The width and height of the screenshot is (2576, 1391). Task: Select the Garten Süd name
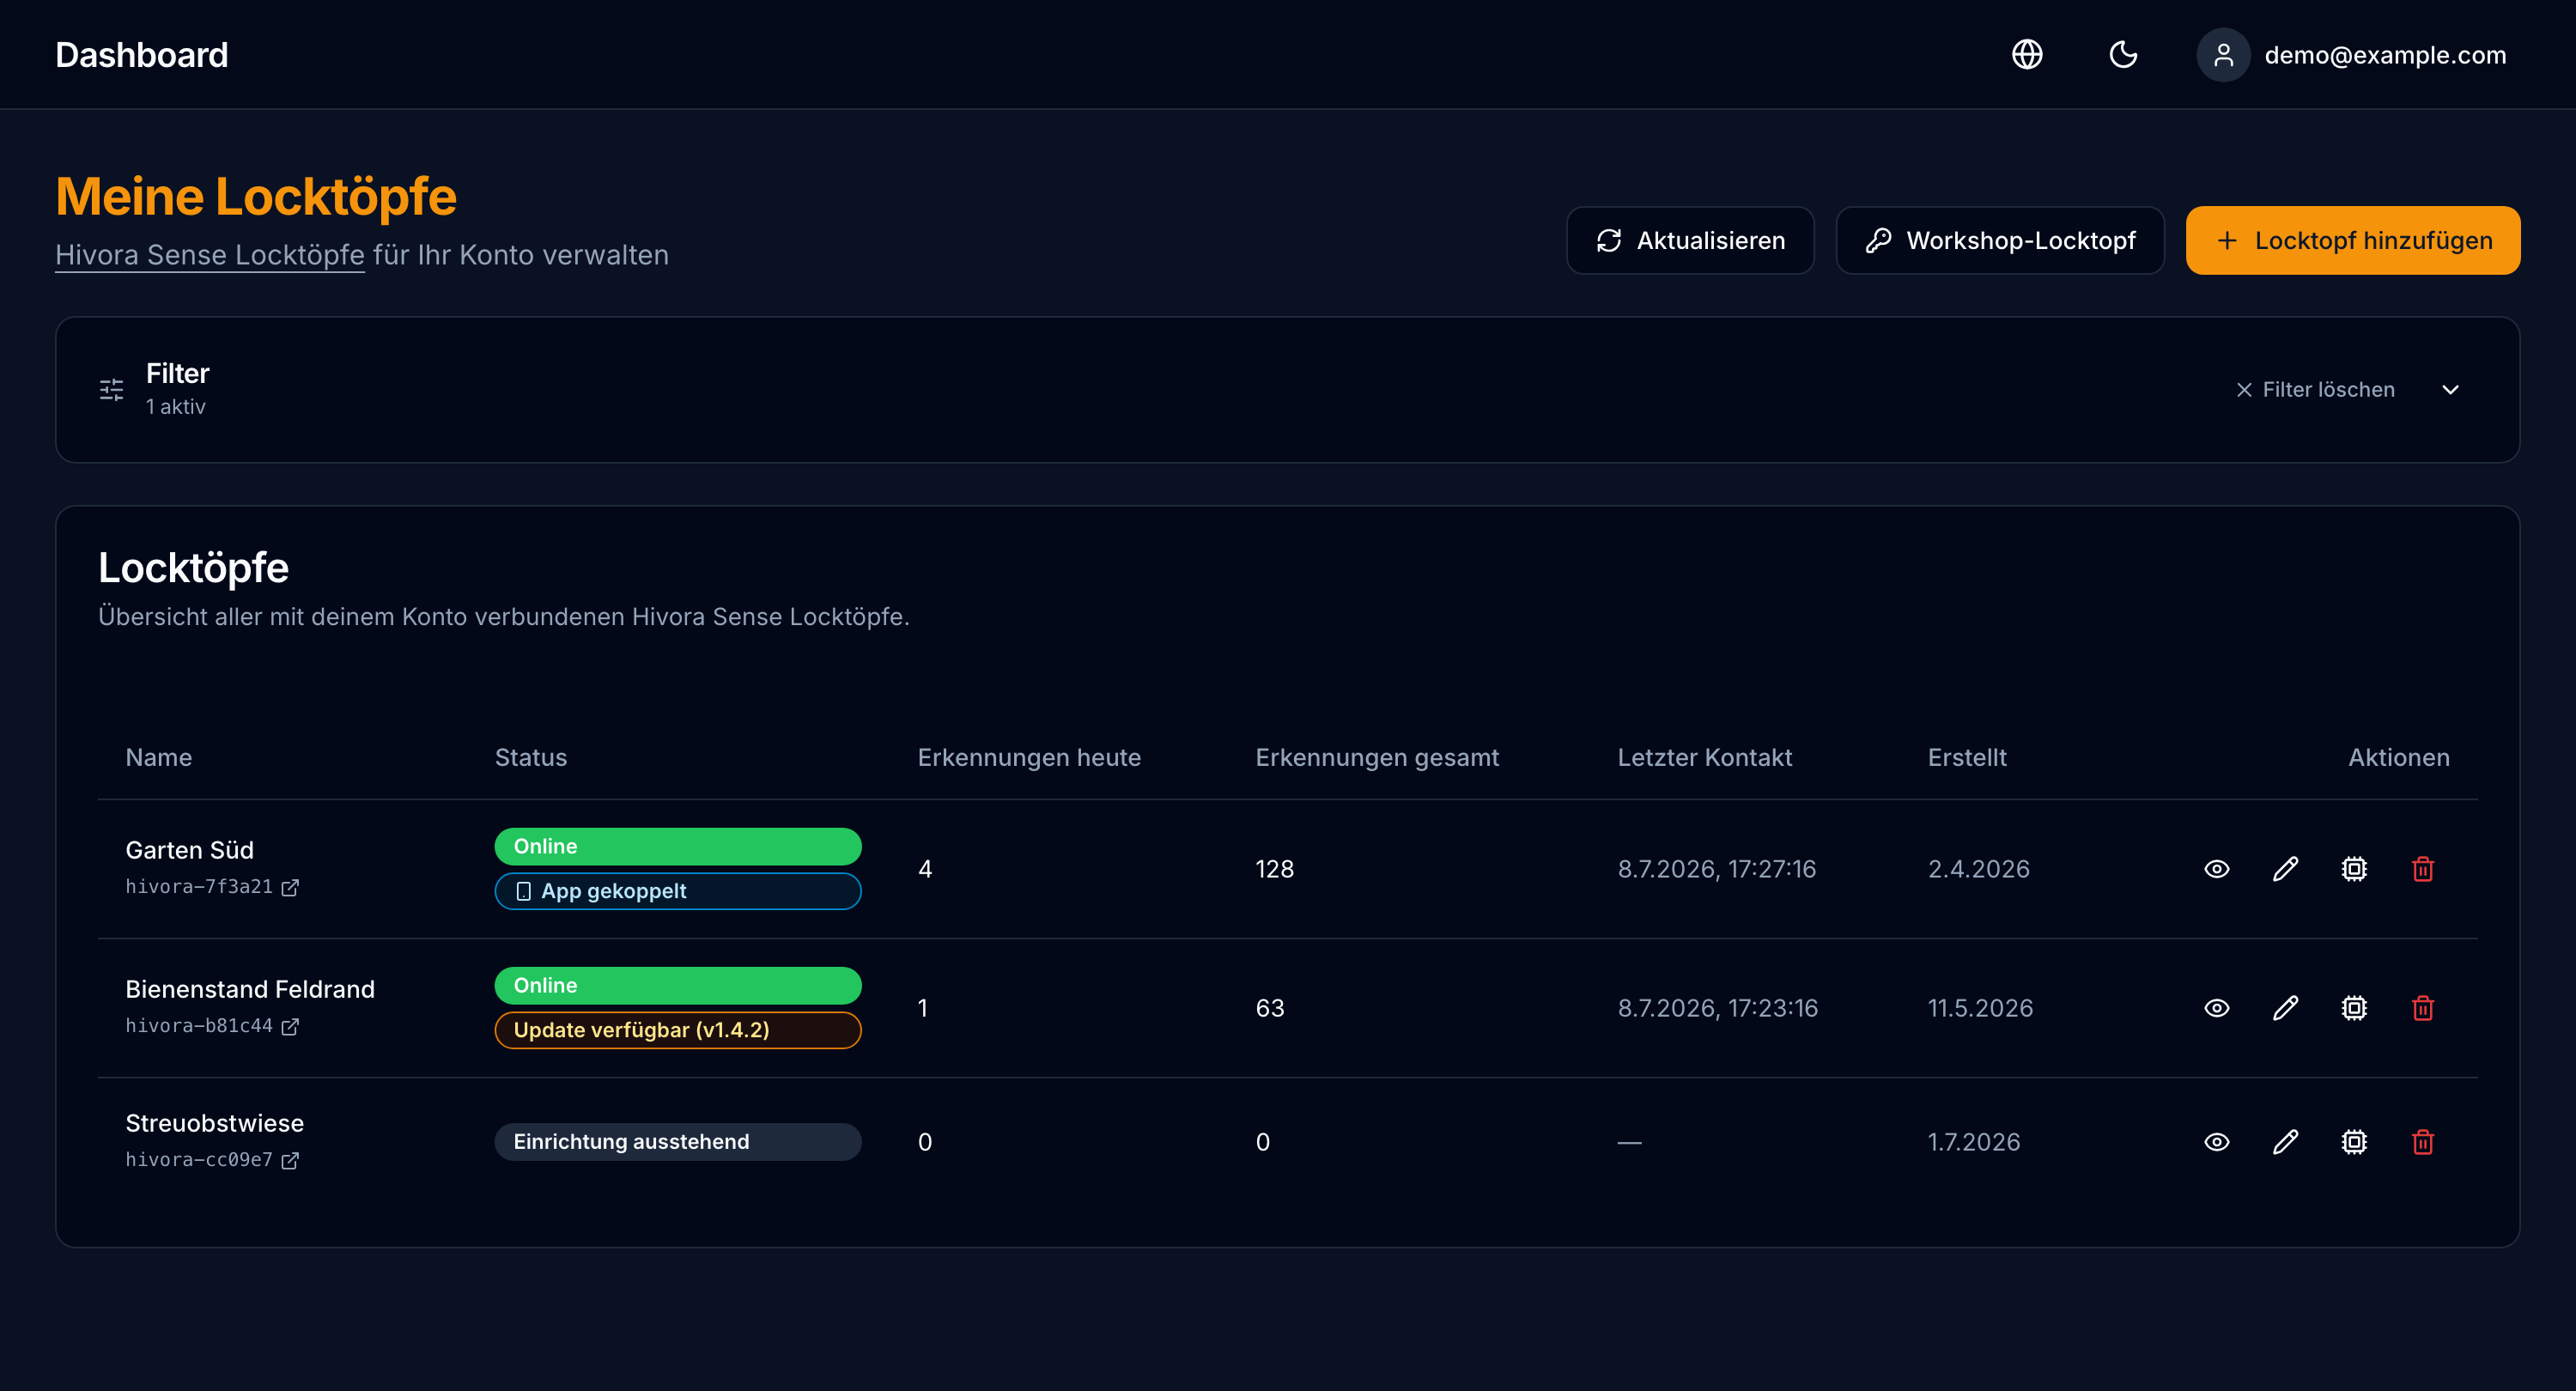(x=189, y=850)
